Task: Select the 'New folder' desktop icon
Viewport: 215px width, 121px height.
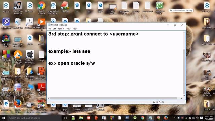Action: pos(207,23)
